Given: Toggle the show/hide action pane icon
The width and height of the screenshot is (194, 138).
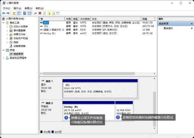Looking at the screenshot, I should 30,13.
